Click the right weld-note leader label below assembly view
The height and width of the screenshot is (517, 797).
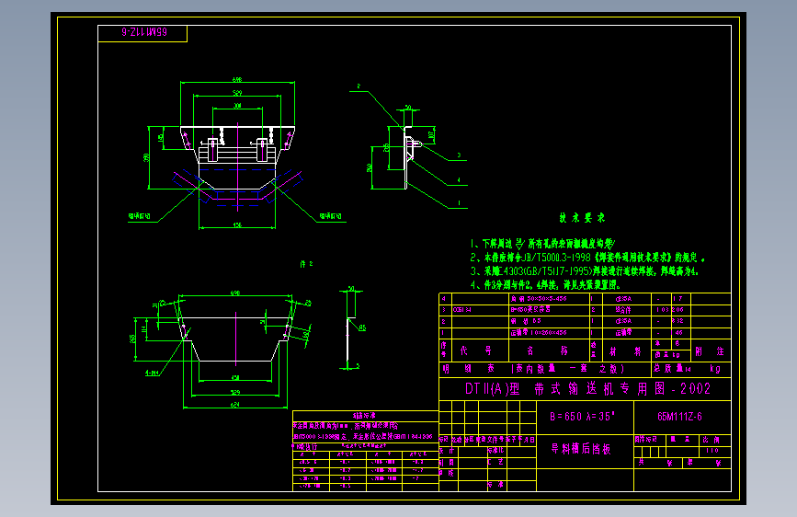coord(330,216)
